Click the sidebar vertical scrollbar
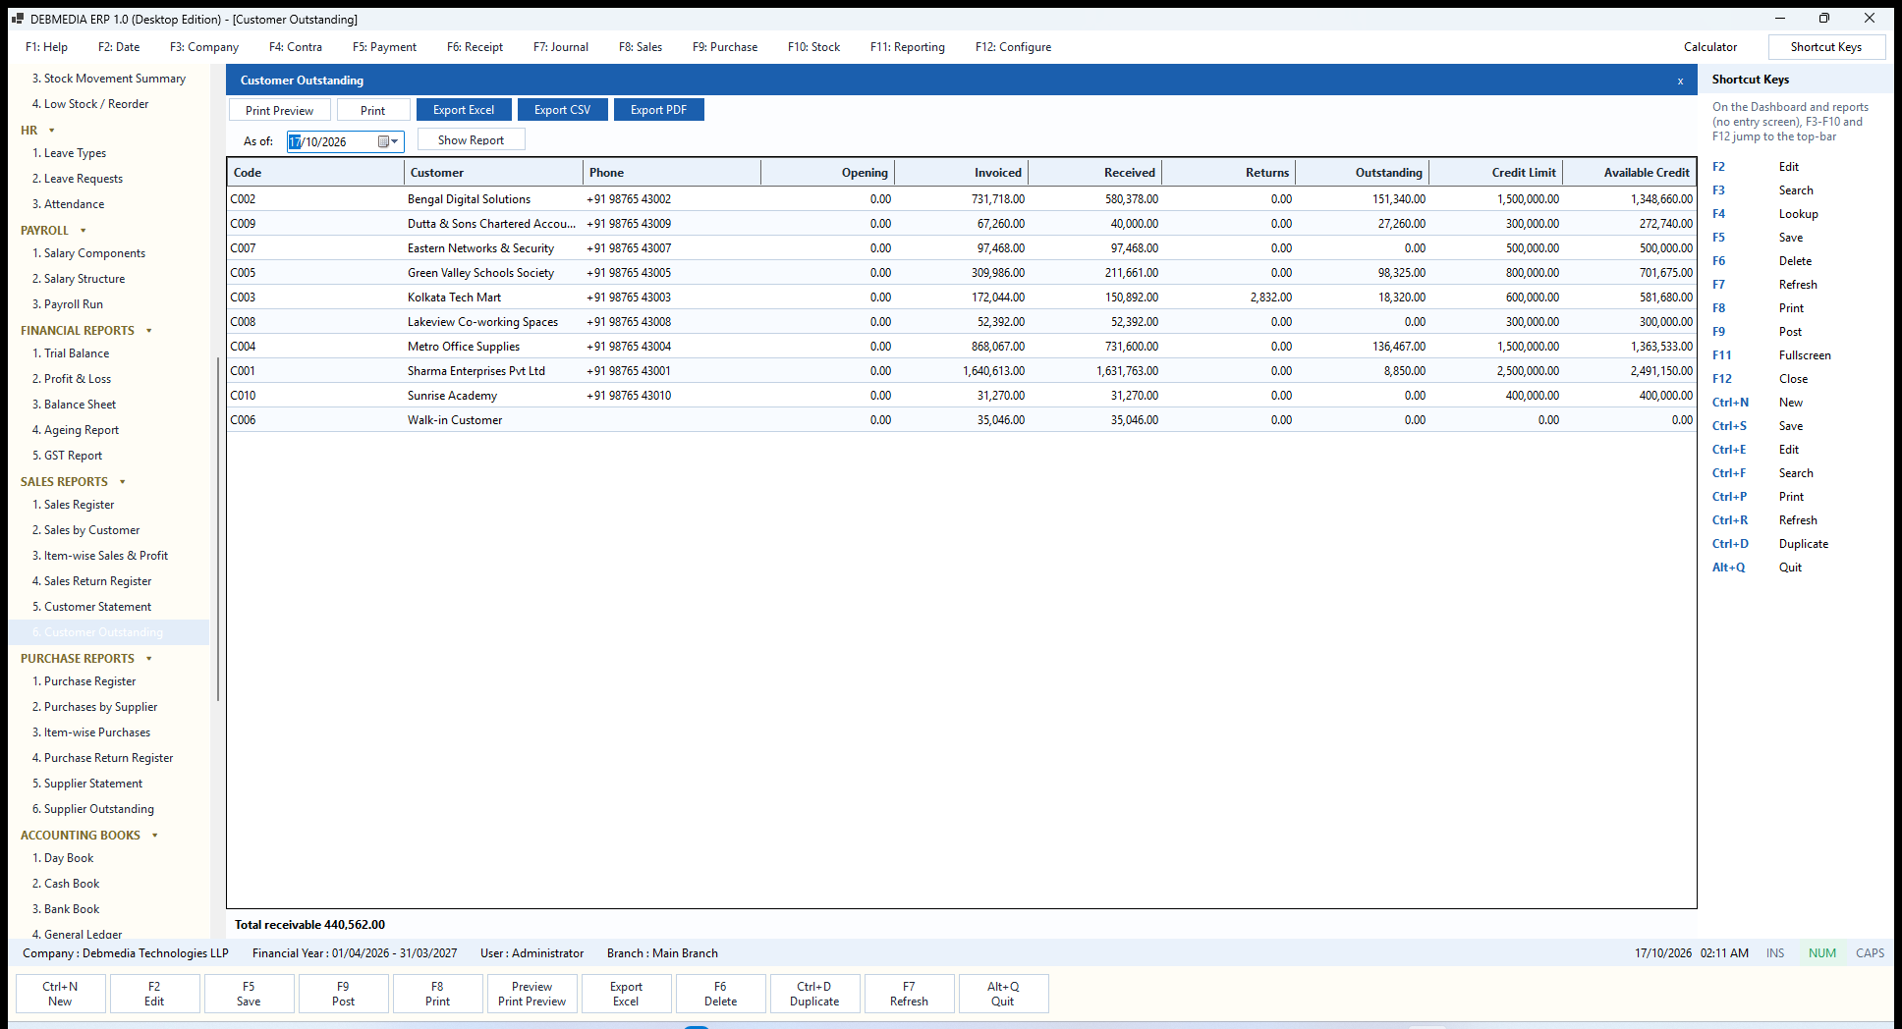Viewport: 1902px width, 1029px height. (x=218, y=530)
